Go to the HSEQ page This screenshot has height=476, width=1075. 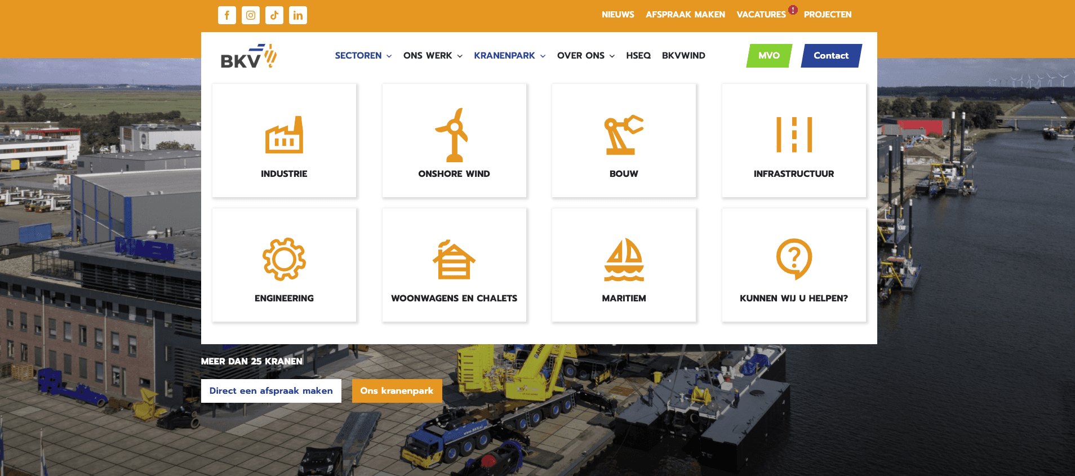(x=638, y=56)
